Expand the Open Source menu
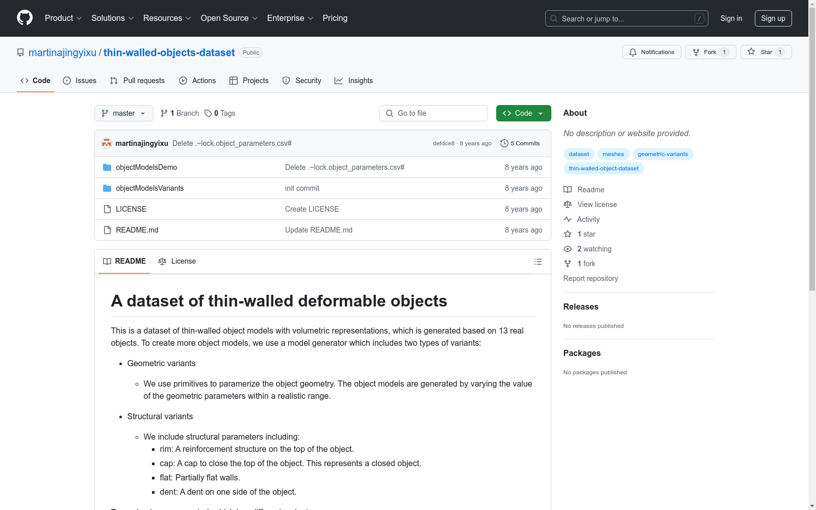The image size is (816, 510). click(x=229, y=18)
